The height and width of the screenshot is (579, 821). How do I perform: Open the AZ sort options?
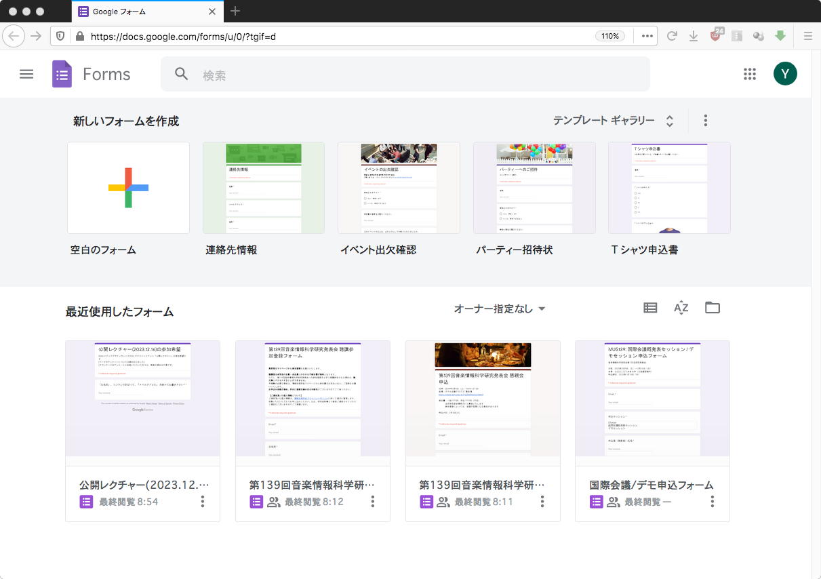pyautogui.click(x=681, y=308)
